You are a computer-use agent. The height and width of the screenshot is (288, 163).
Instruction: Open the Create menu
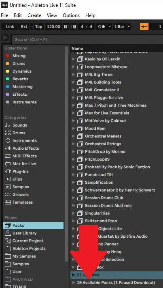[35, 15]
